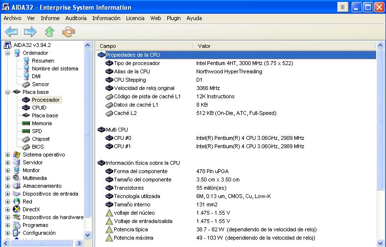Click the green Back arrow toolbar icon
The width and height of the screenshot is (386, 247).
point(11,32)
